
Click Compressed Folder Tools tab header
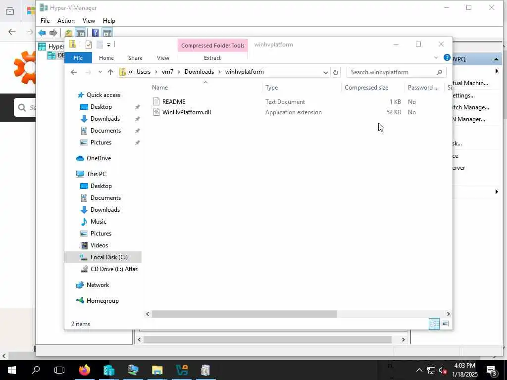[213, 46]
